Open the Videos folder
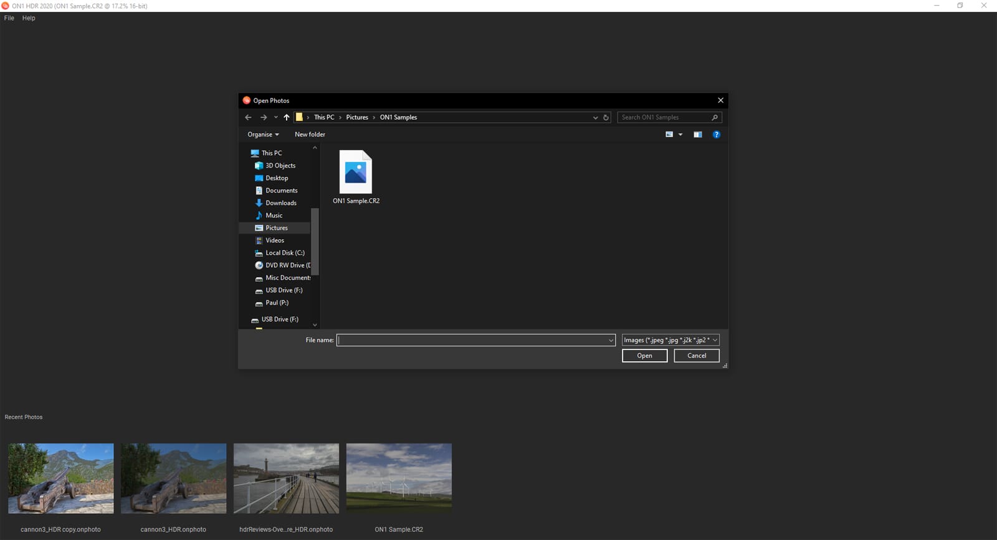The height and width of the screenshot is (540, 997). pos(275,240)
